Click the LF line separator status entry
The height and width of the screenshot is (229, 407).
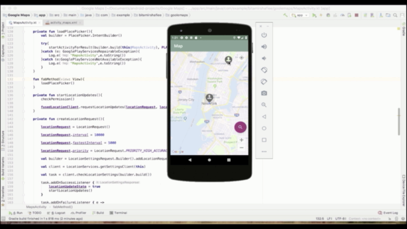click(329, 219)
